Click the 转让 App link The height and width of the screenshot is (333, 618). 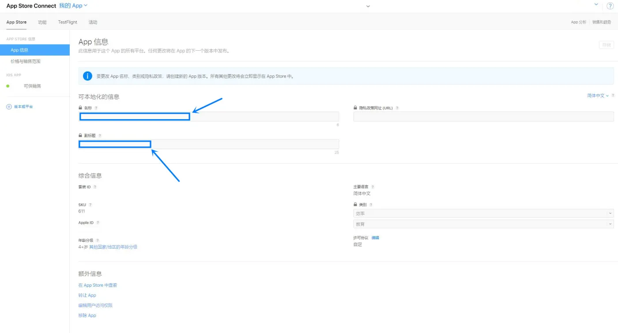click(87, 296)
